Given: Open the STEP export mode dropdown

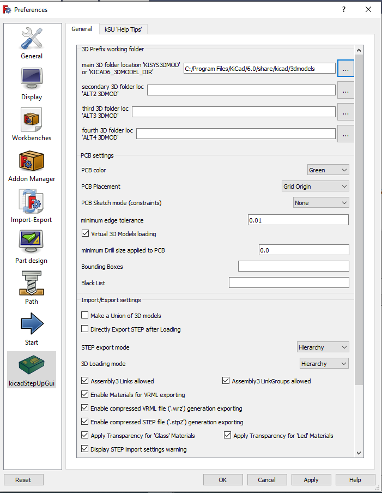Looking at the screenshot, I should pyautogui.click(x=323, y=347).
